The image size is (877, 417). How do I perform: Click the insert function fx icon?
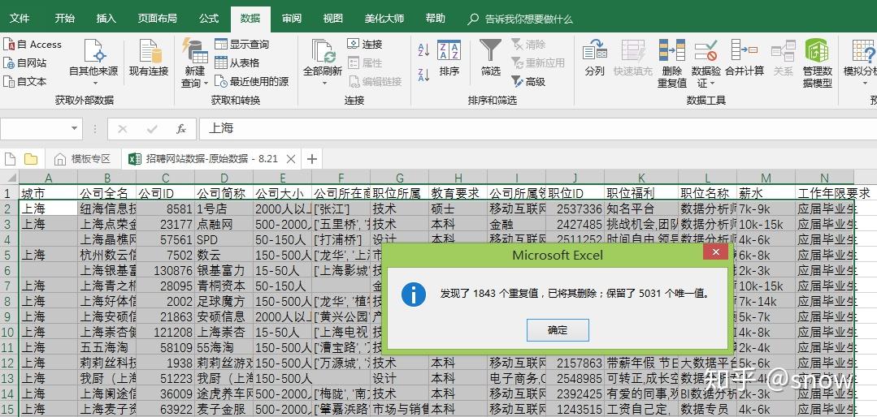(180, 129)
